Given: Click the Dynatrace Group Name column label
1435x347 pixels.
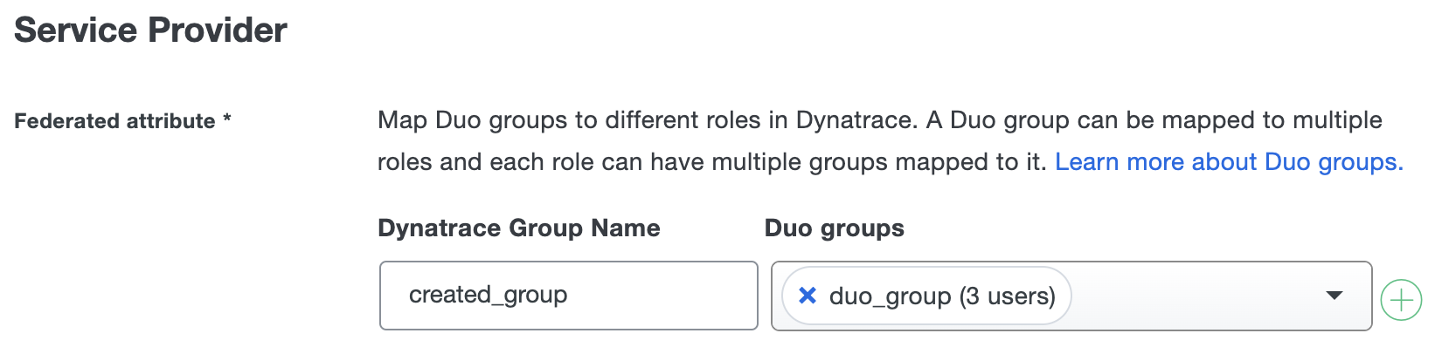Looking at the screenshot, I should (x=519, y=228).
